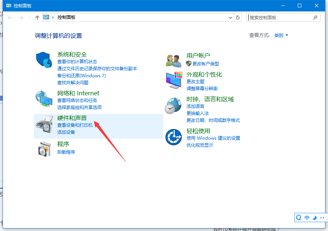Open the 时钟、语言和区域 category link

coord(210,99)
